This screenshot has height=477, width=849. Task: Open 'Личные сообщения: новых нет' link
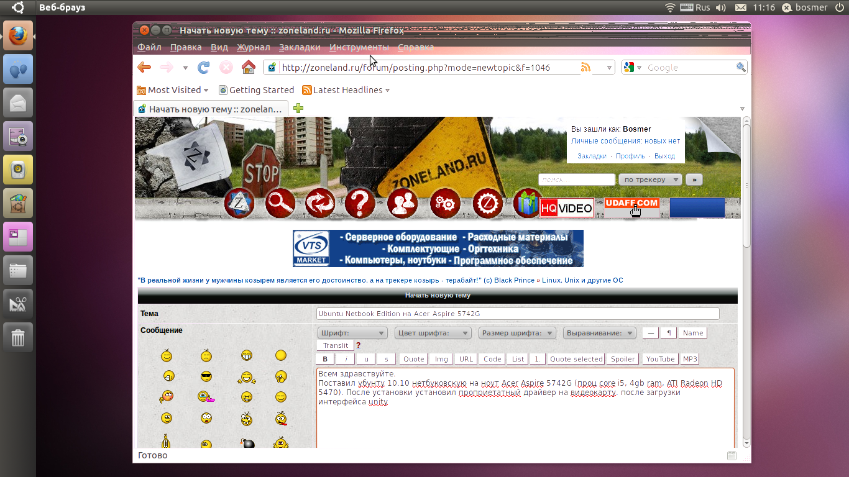[625, 141]
